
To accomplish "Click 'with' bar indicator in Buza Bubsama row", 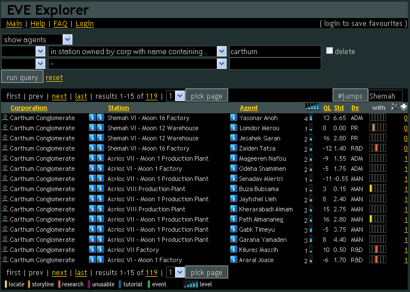I will click(378, 188).
